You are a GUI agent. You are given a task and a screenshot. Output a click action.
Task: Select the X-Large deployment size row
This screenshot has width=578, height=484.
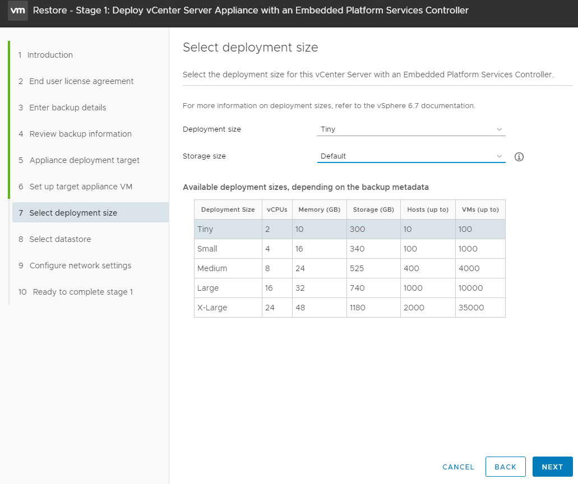(x=349, y=308)
